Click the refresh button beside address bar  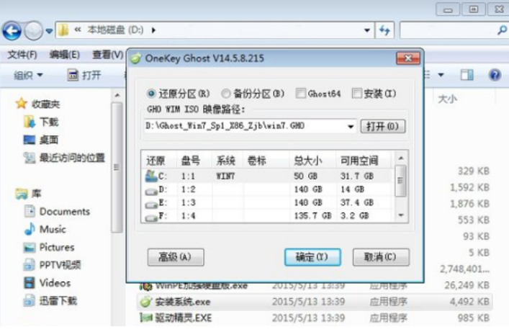(x=384, y=30)
